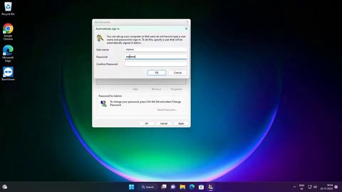
Task: Open the network quick settings icon
Action: [x=309, y=187]
